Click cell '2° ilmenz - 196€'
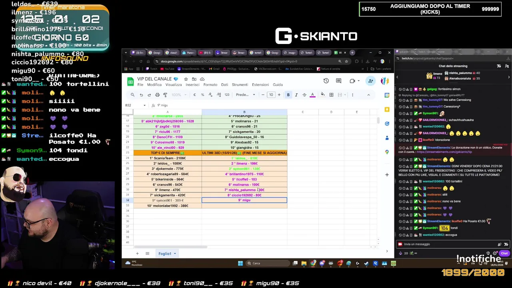This screenshot has height=288, width=512. coord(244,164)
